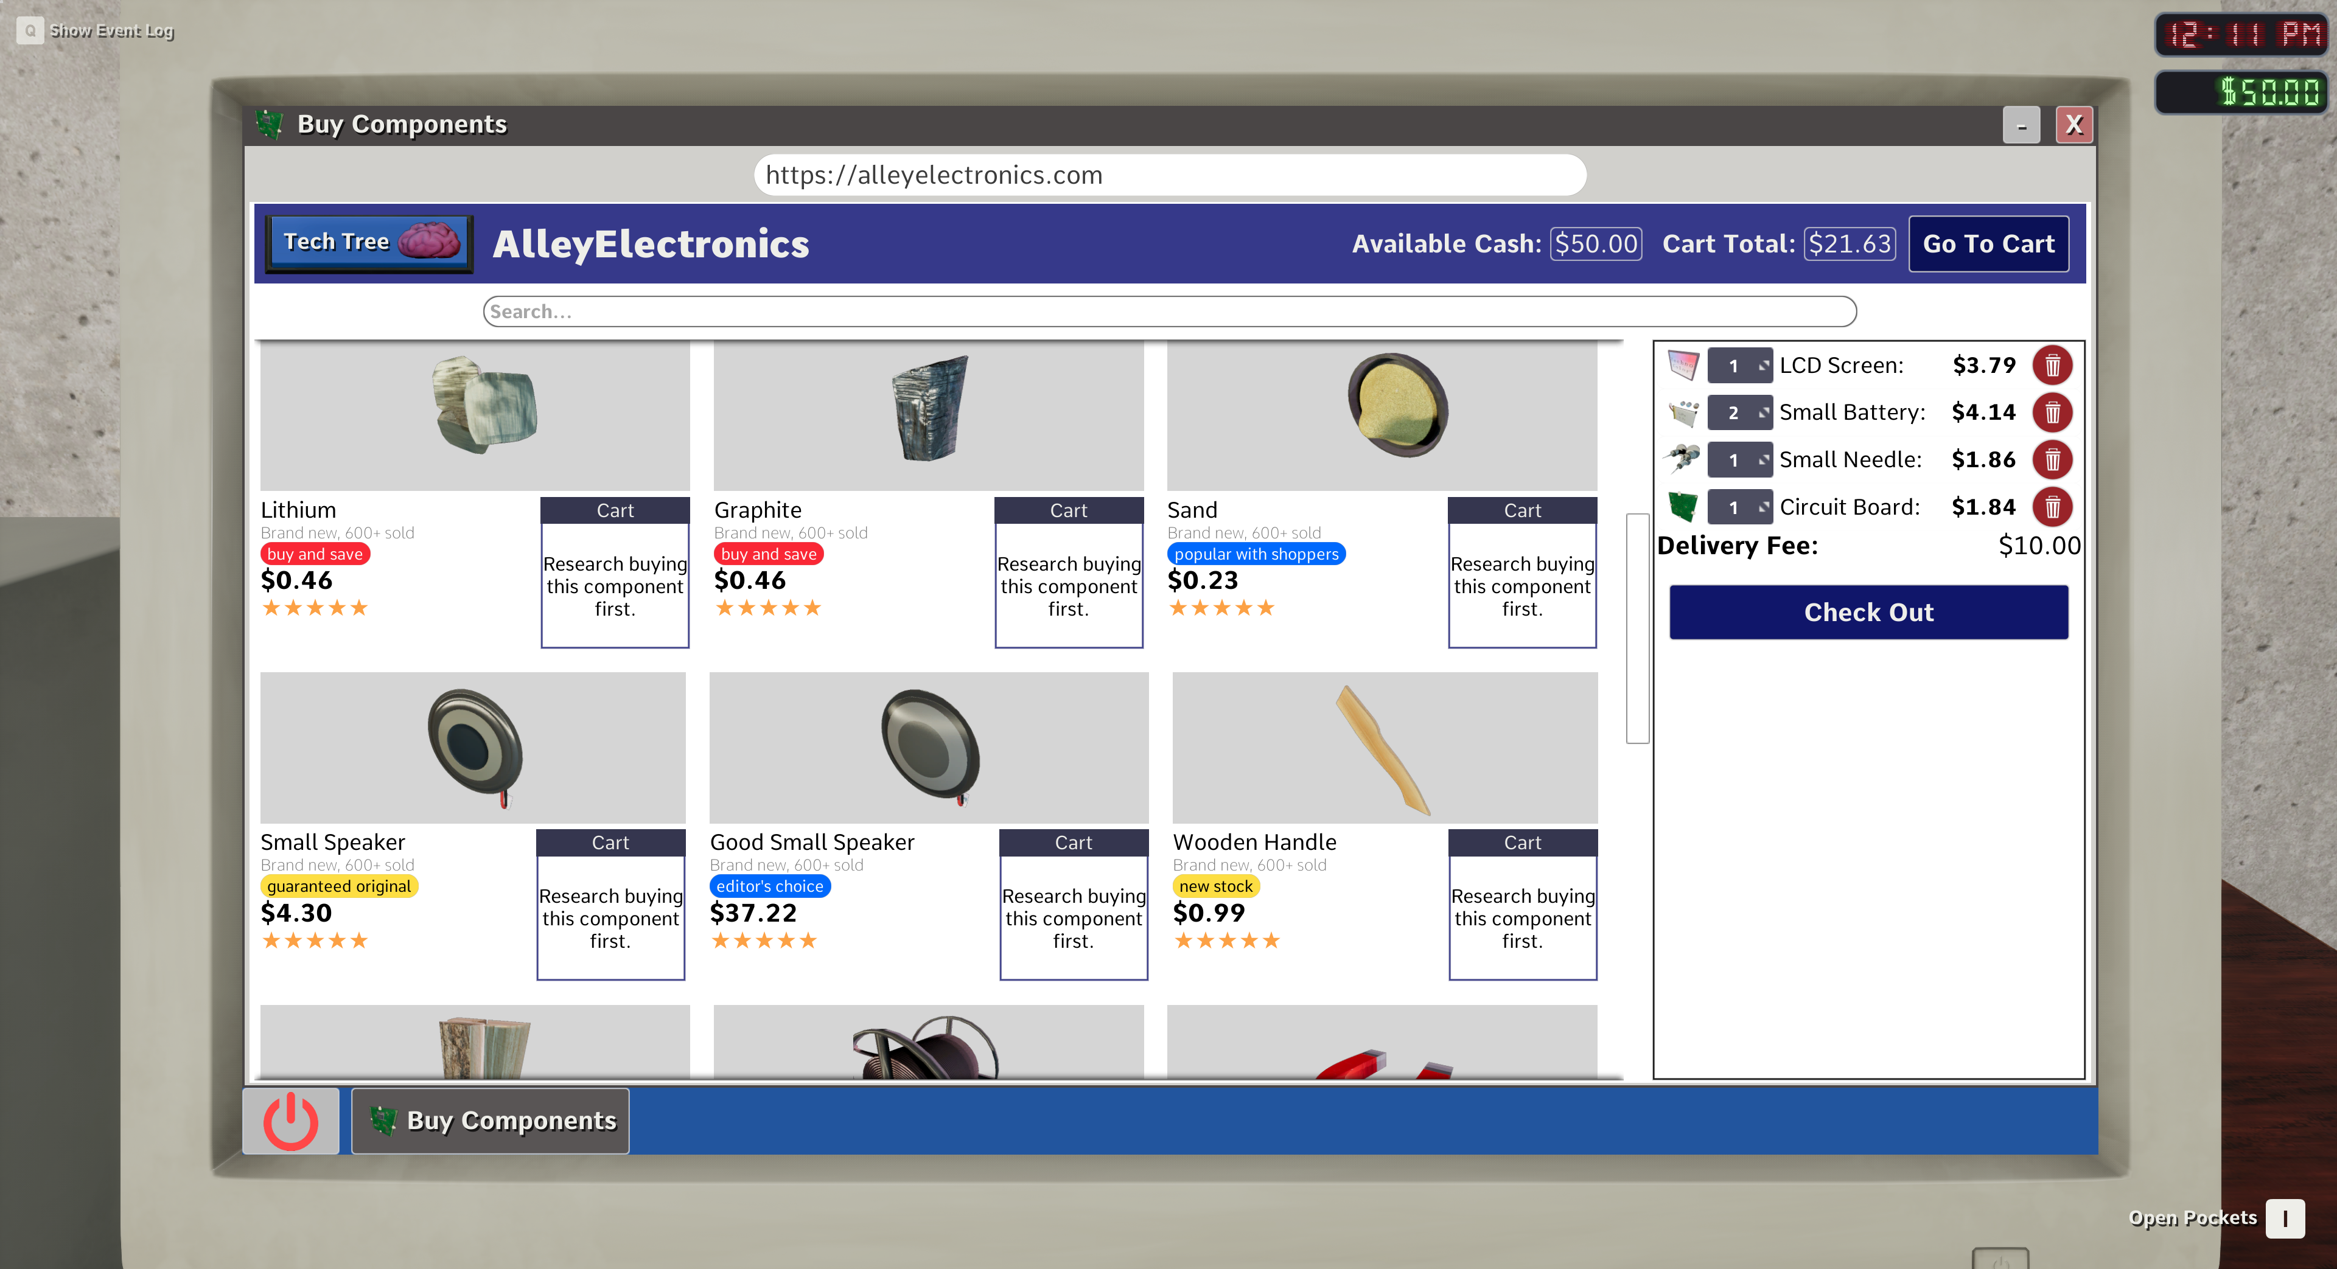The height and width of the screenshot is (1269, 2337).
Task: Click the Small Needle trash icon
Action: click(x=2051, y=460)
